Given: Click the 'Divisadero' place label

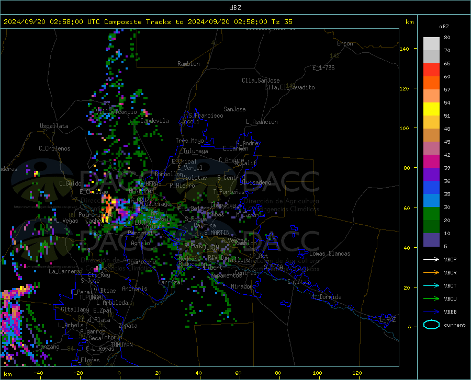Looking at the screenshot, I should 255,182.
